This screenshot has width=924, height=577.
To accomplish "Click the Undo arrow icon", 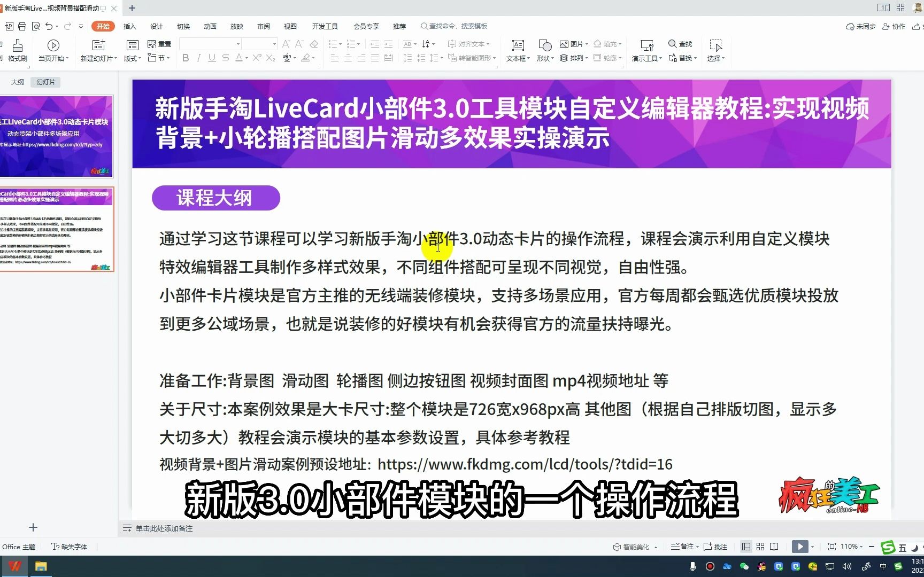I will [x=49, y=26].
